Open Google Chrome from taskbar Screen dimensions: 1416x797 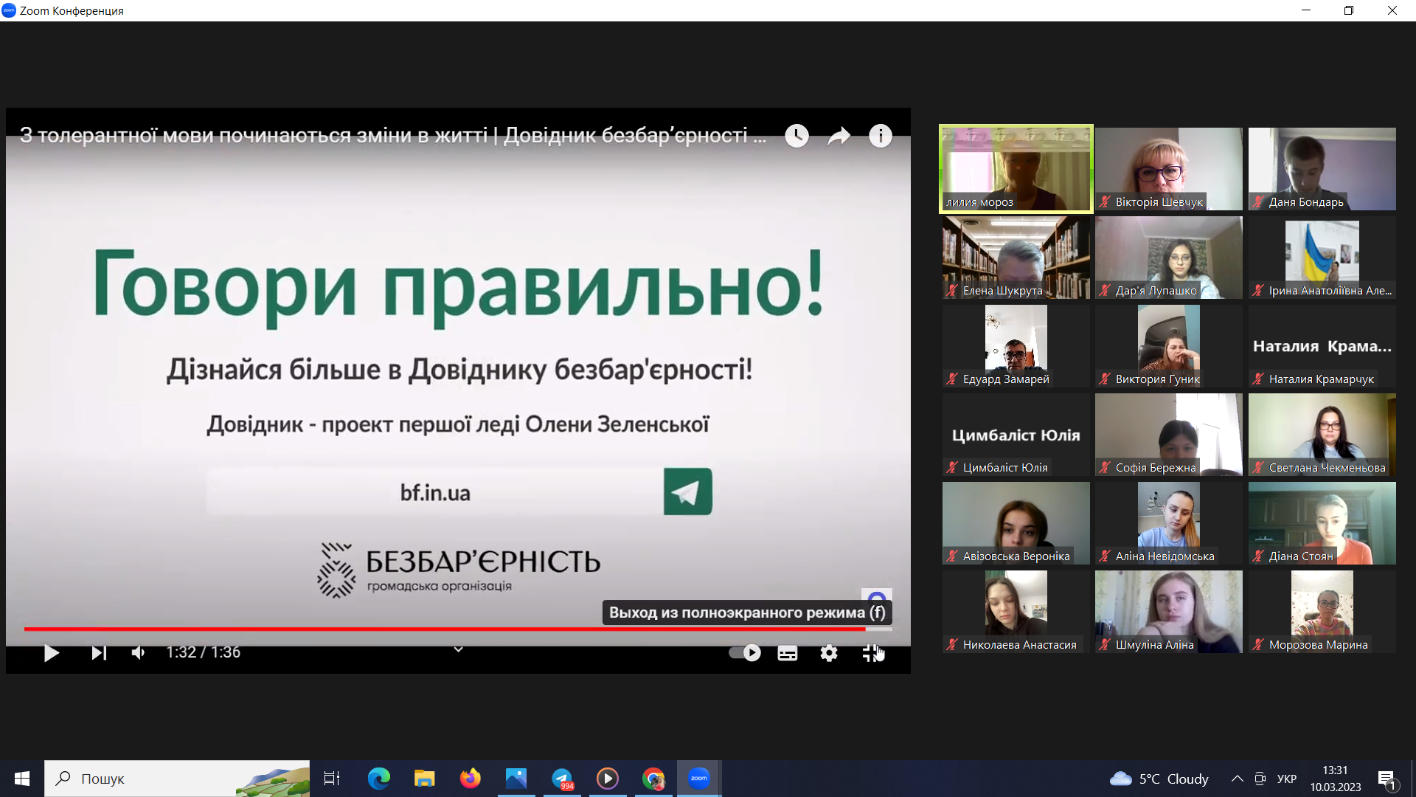click(x=653, y=779)
